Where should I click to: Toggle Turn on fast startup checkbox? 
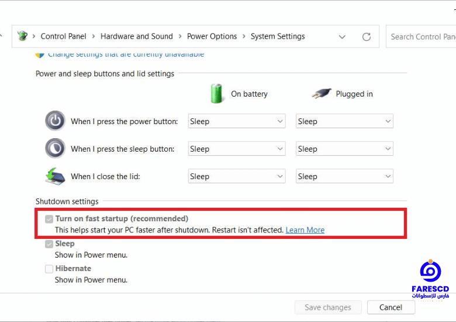[x=49, y=219]
